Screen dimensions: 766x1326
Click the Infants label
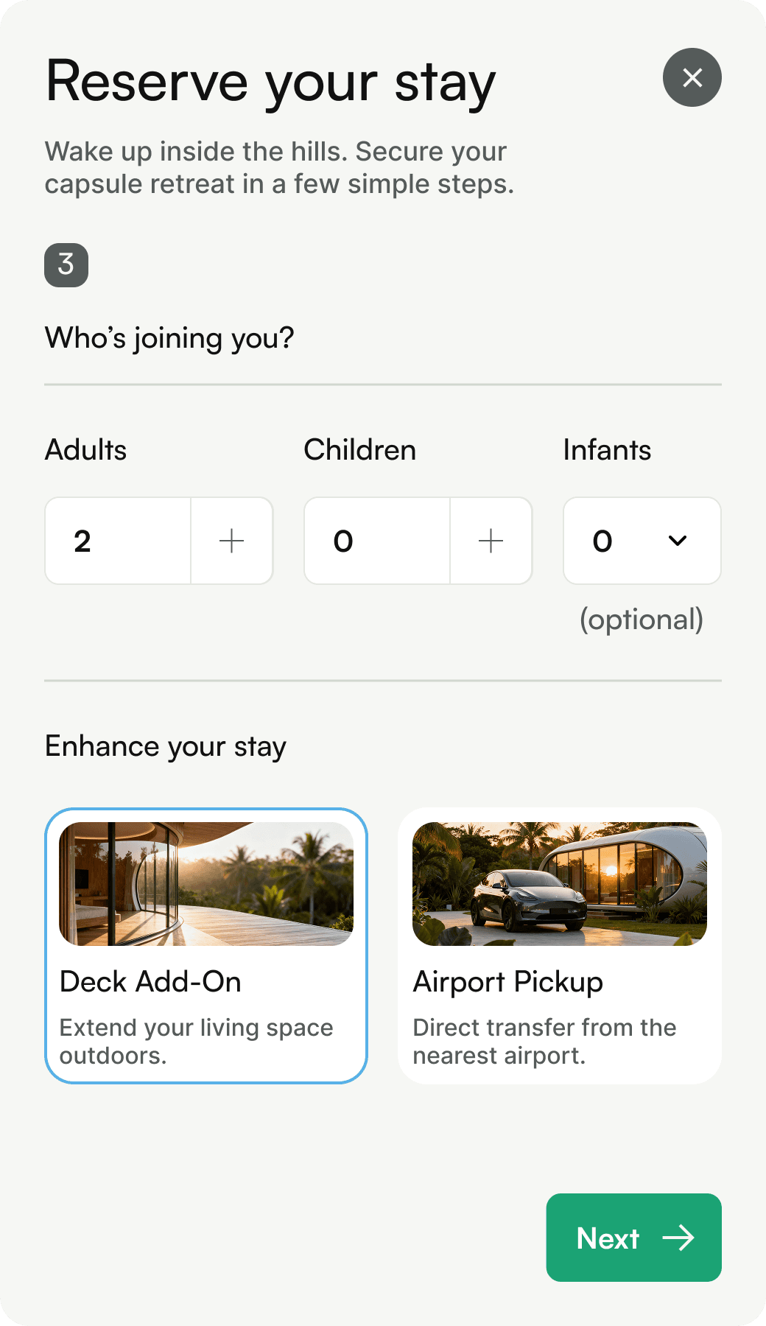(607, 450)
